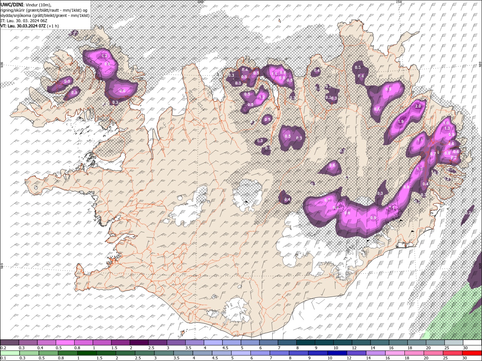Image resolution: width=482 pixels, height=361 pixels.
Task: Select the pale lavender 5 swatch in the rain scale
Action: coord(241,353)
